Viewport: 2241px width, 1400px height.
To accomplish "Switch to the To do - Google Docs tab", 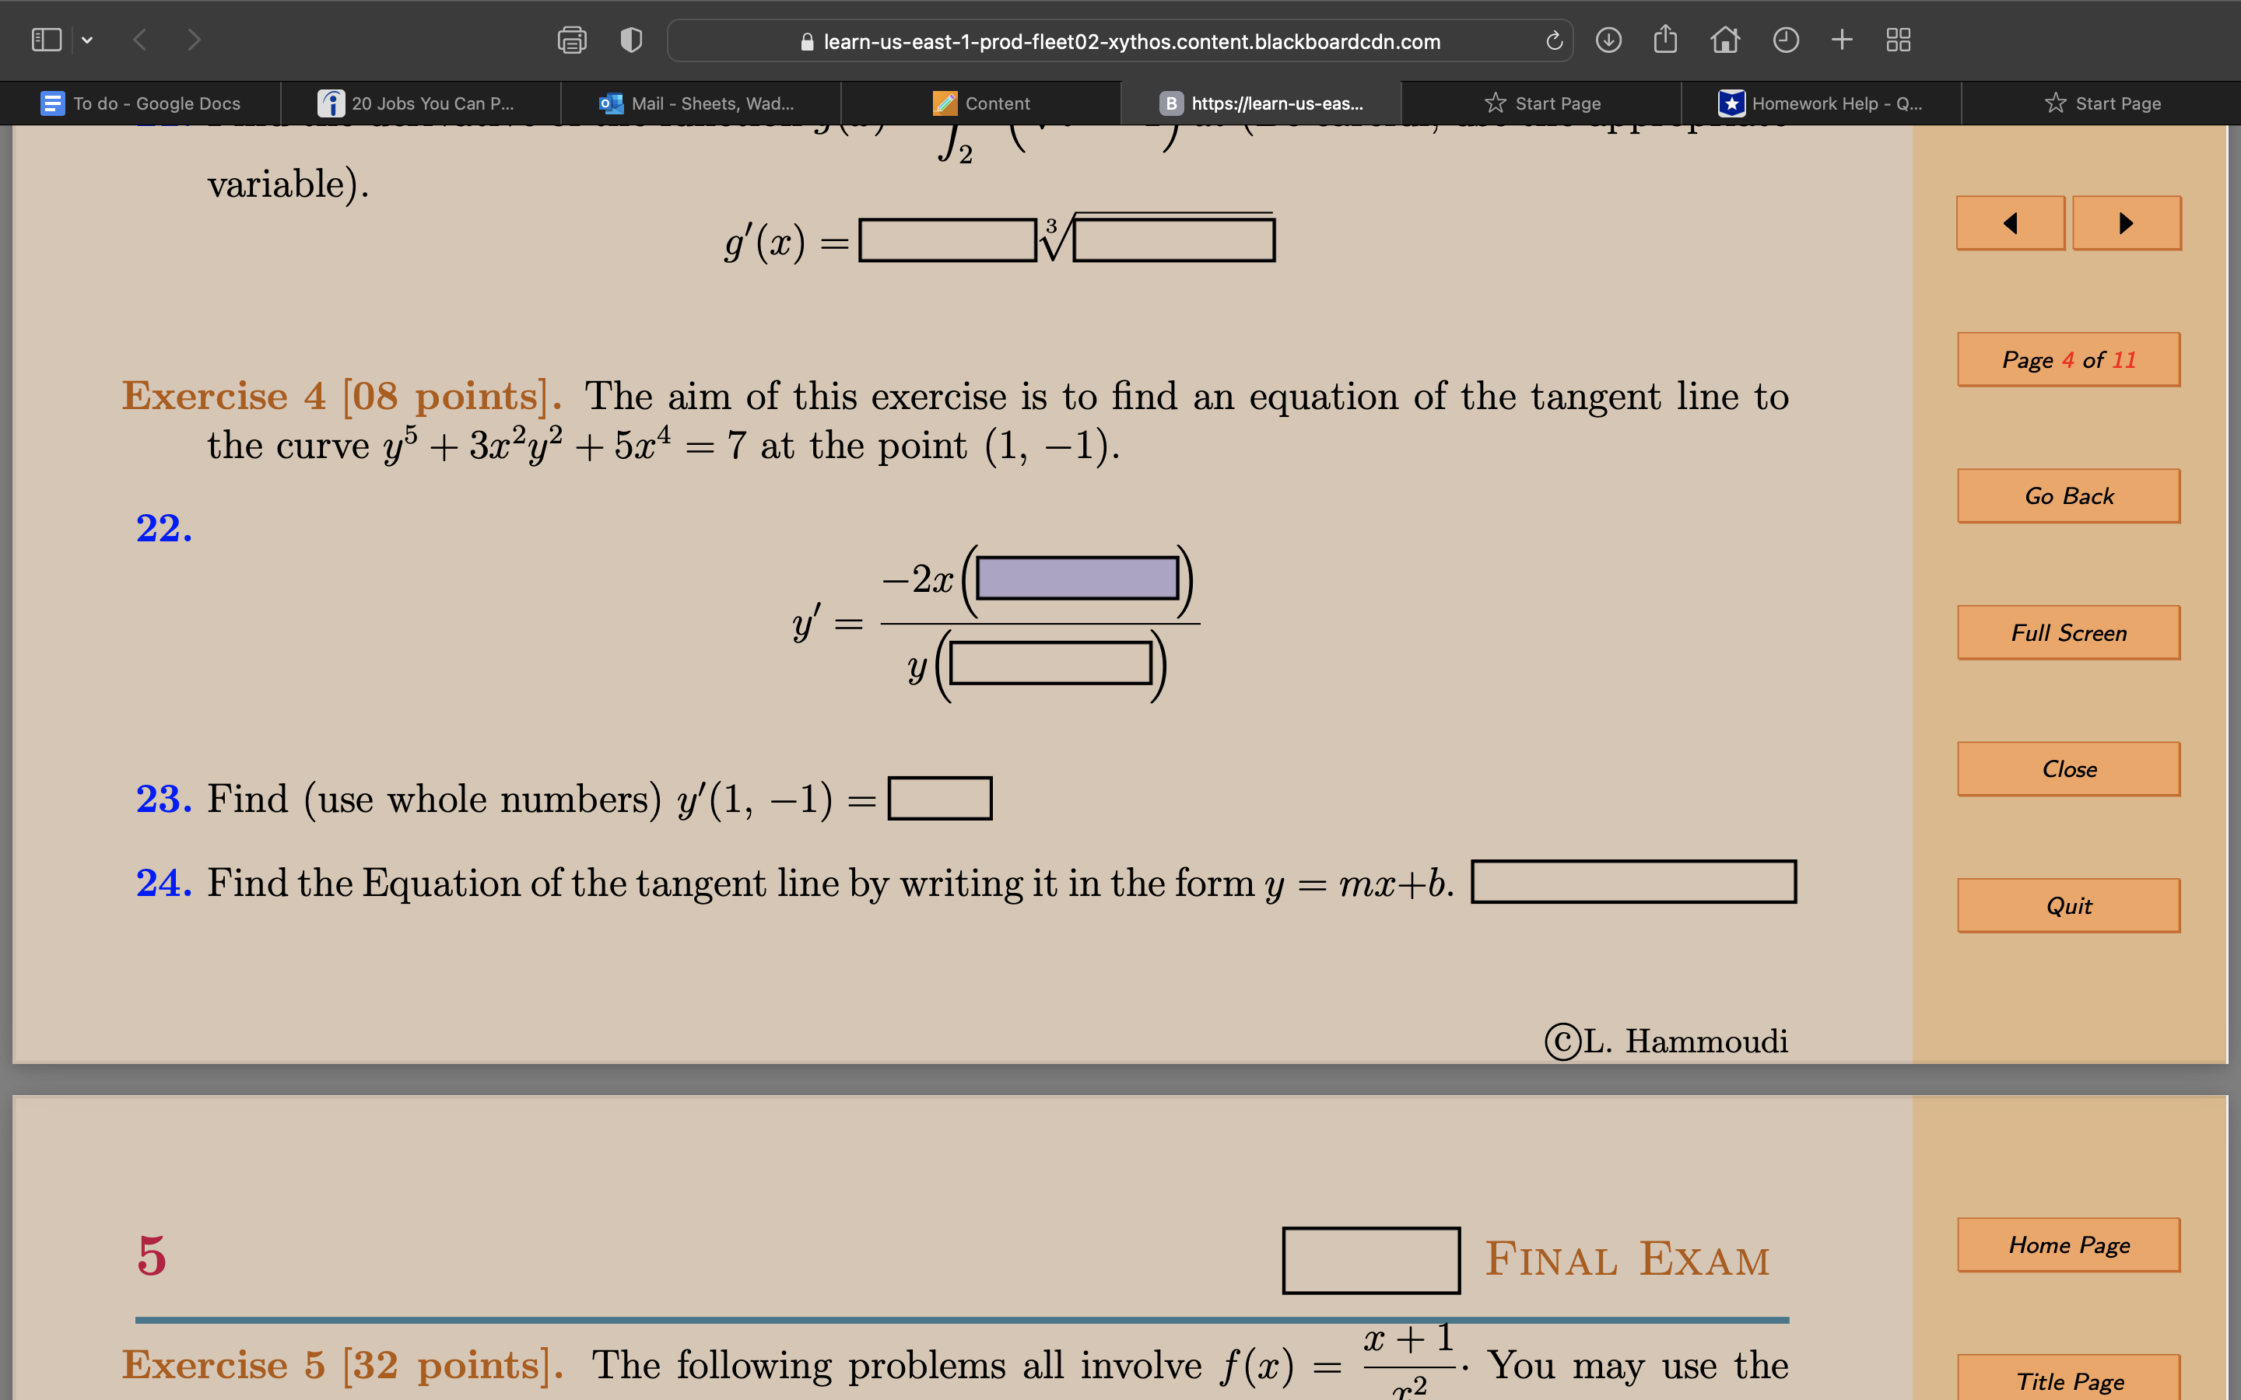I will [x=139, y=103].
